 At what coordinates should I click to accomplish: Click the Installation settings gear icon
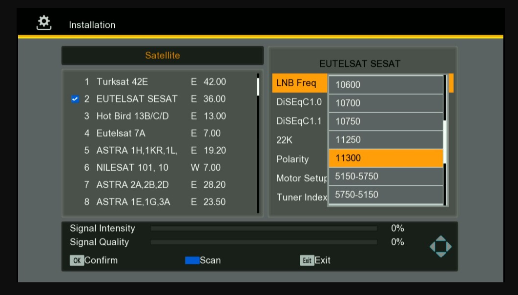click(44, 23)
